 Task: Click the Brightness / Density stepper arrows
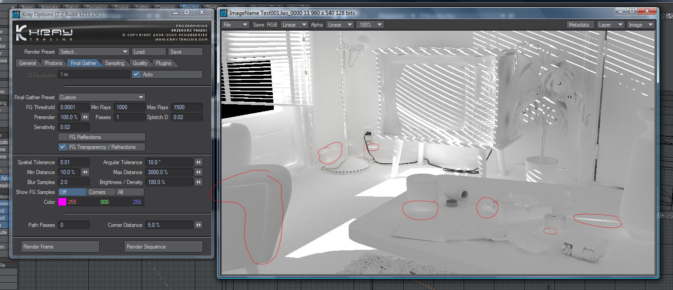point(198,182)
